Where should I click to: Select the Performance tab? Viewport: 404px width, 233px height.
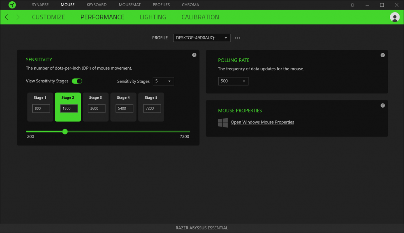102,17
